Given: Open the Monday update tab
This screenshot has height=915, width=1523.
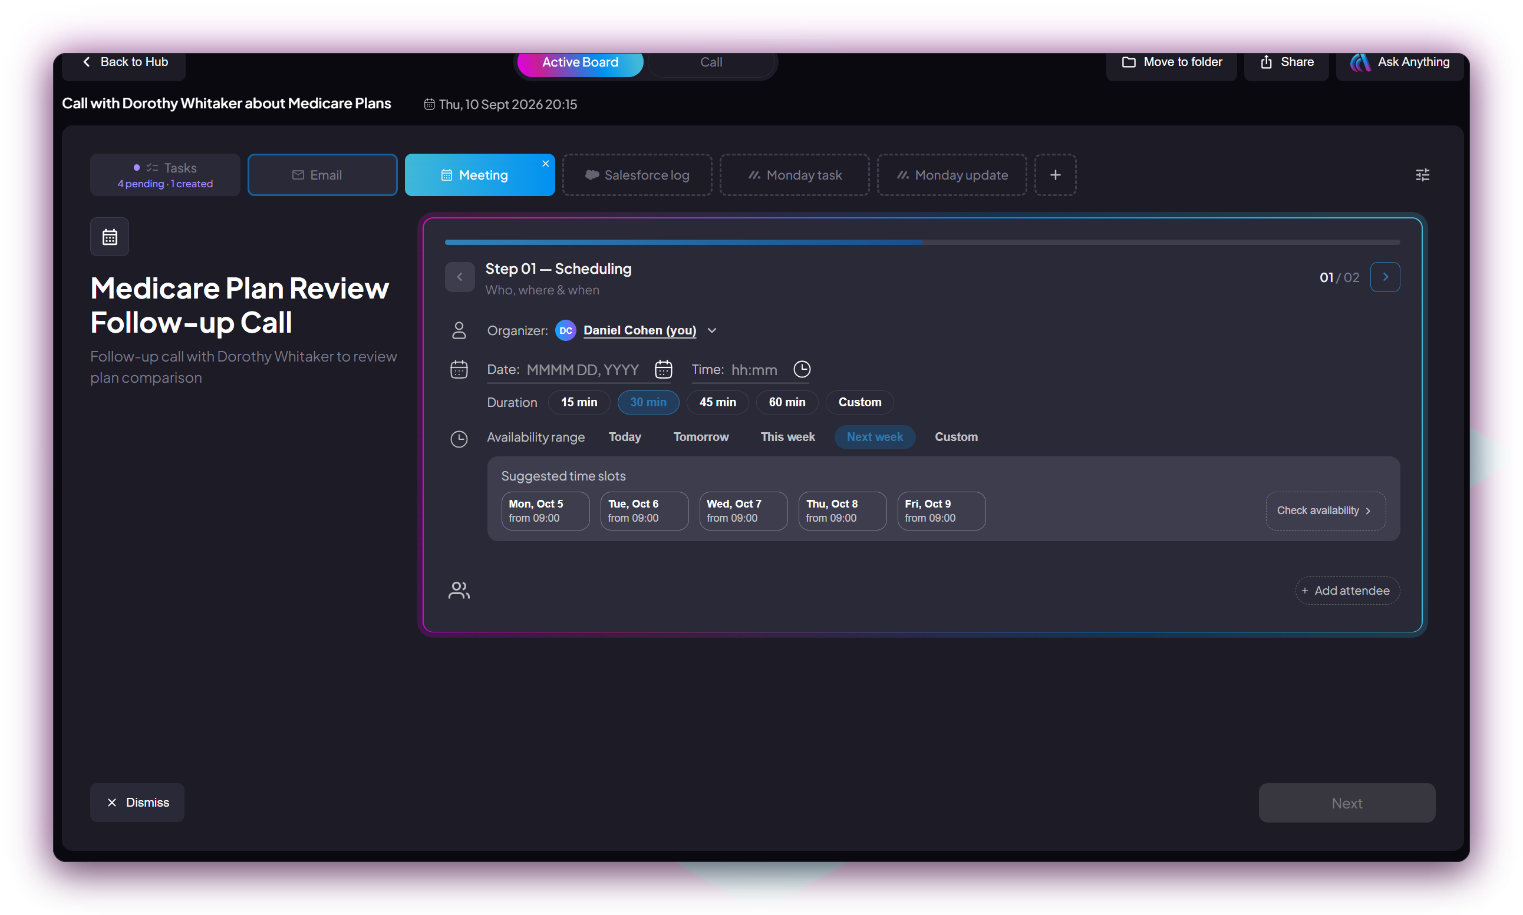Looking at the screenshot, I should click(951, 175).
